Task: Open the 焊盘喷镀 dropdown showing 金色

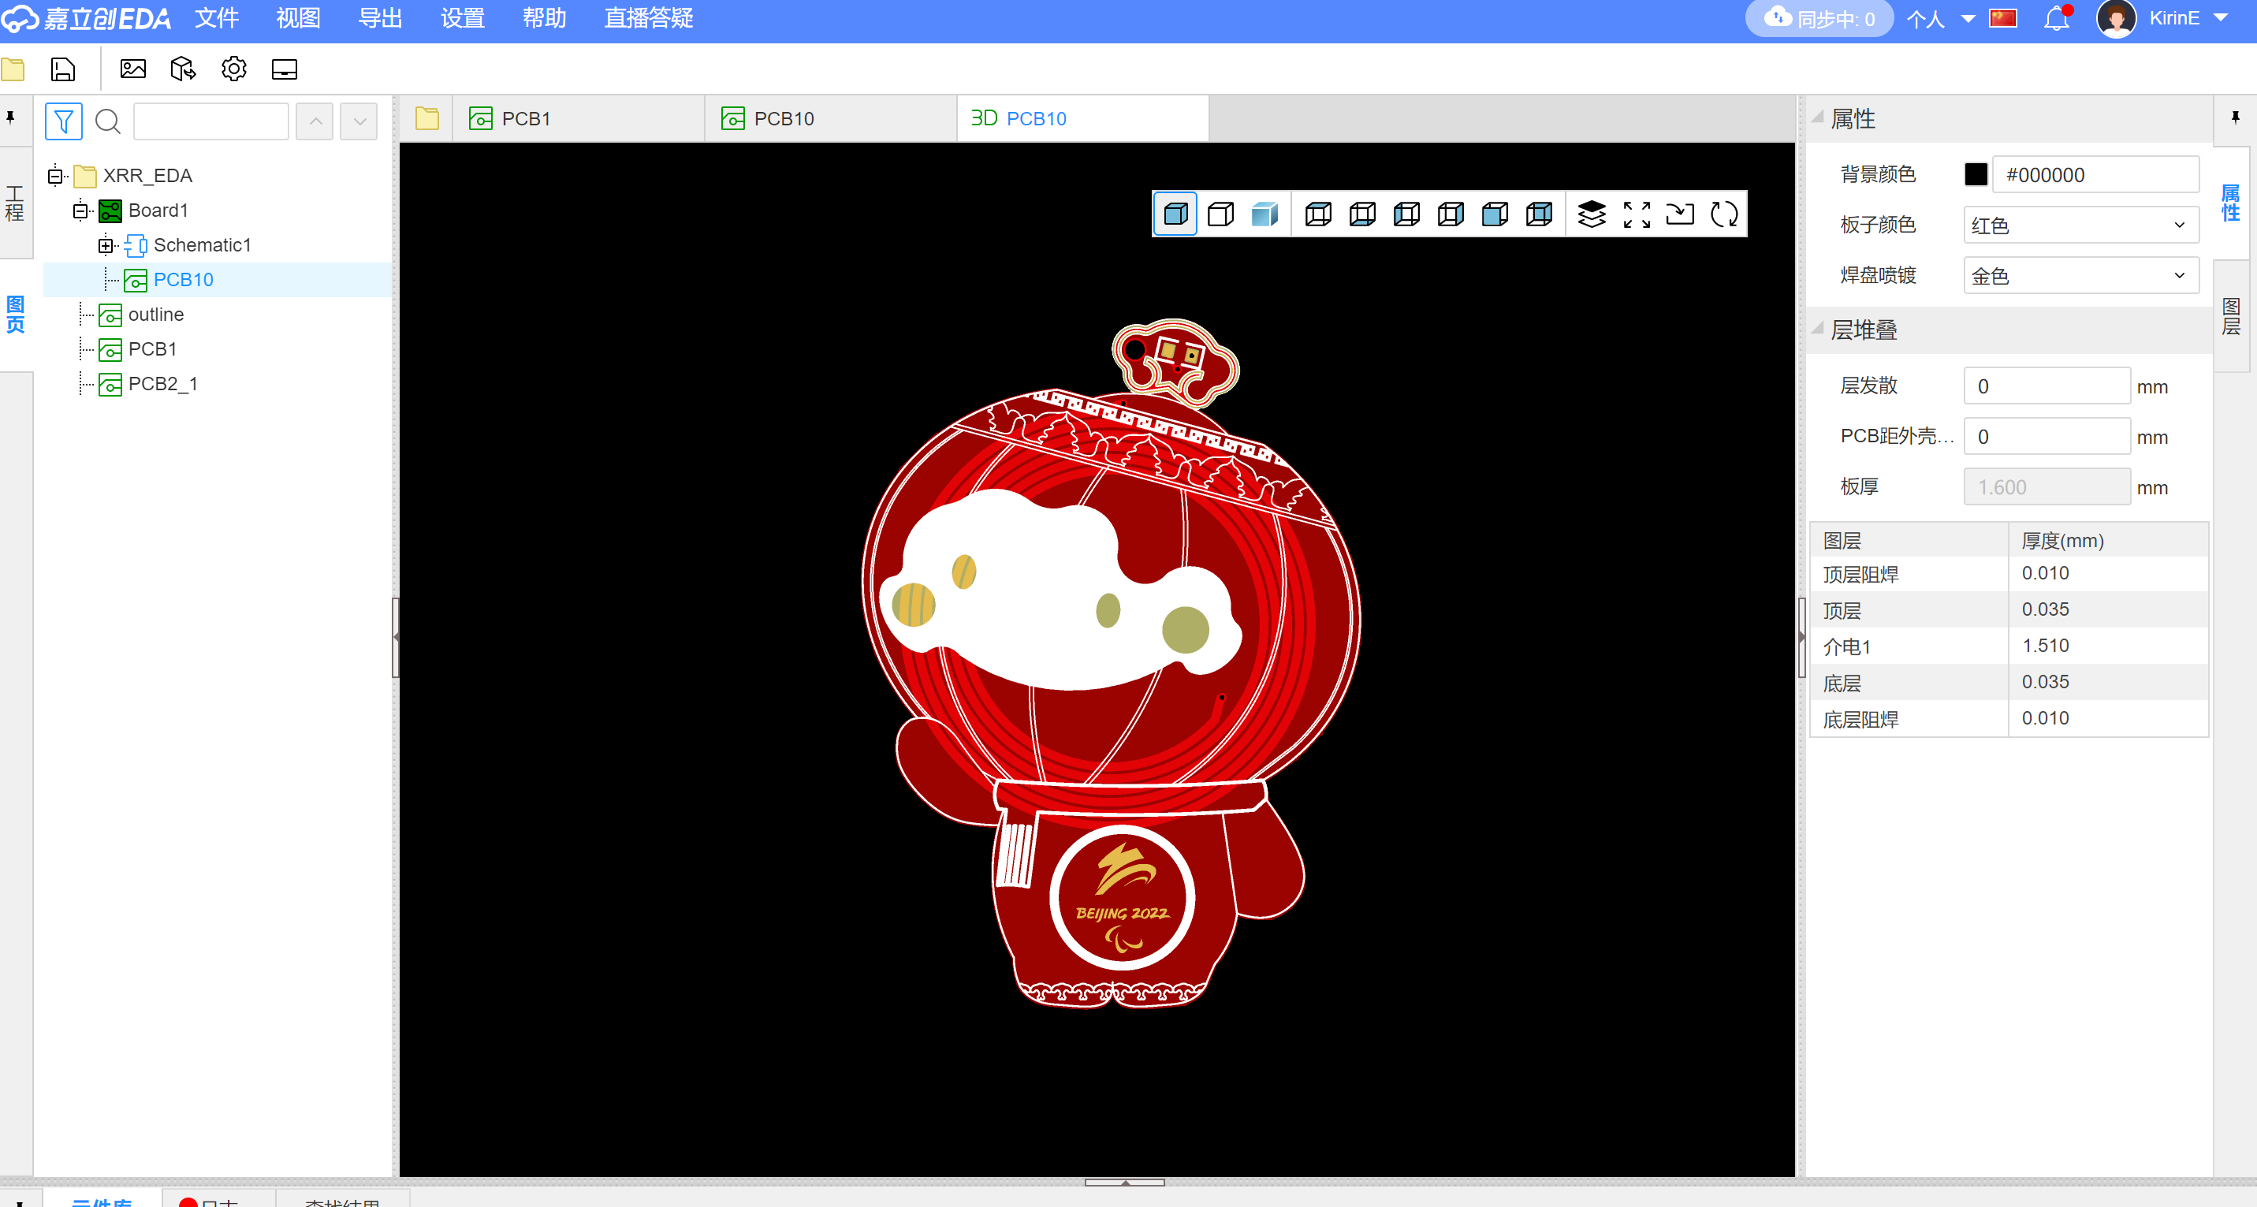Action: (x=2081, y=276)
